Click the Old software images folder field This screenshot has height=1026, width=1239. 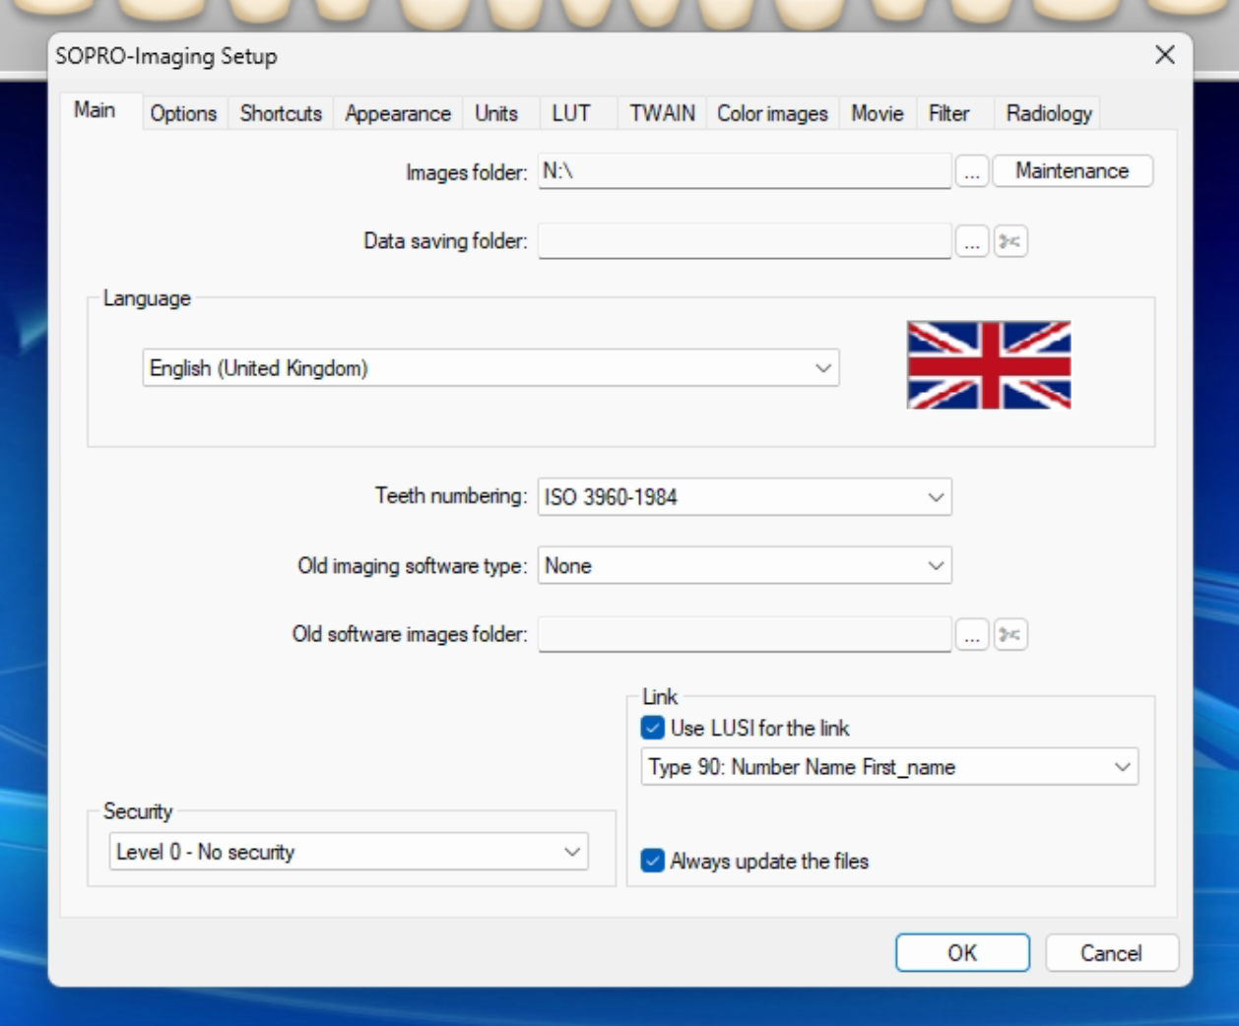(x=745, y=635)
